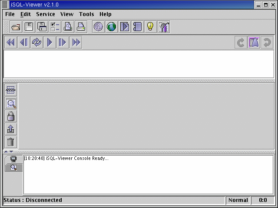Click the printer toolbar icon
Viewport: 278px width, 208px height.
pyautogui.click(x=81, y=27)
